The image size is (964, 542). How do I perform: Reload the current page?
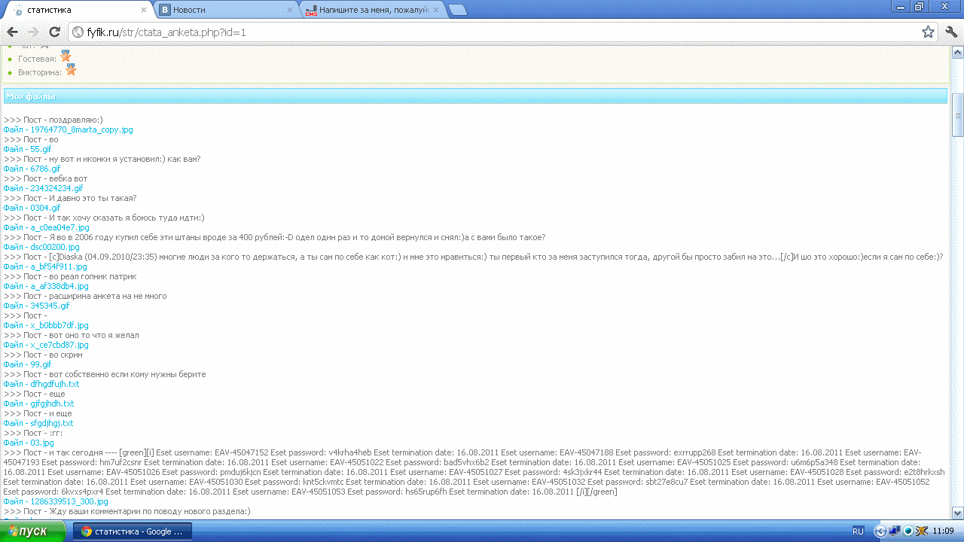pos(54,32)
